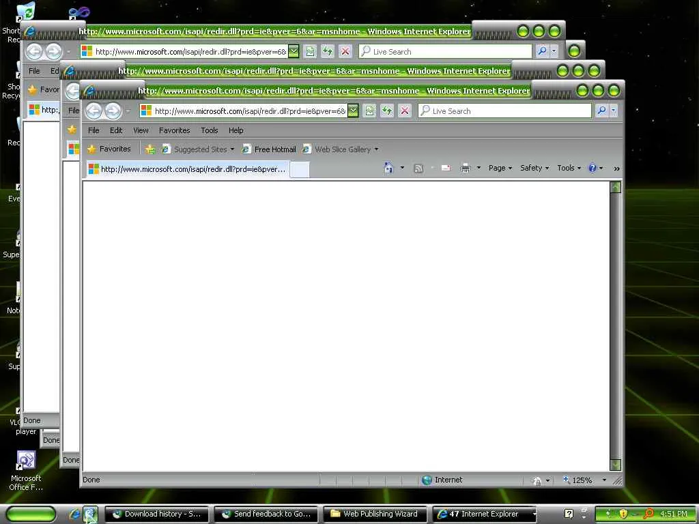Open Microsoft Office desktop shortcut
The image size is (699, 524).
(x=26, y=471)
